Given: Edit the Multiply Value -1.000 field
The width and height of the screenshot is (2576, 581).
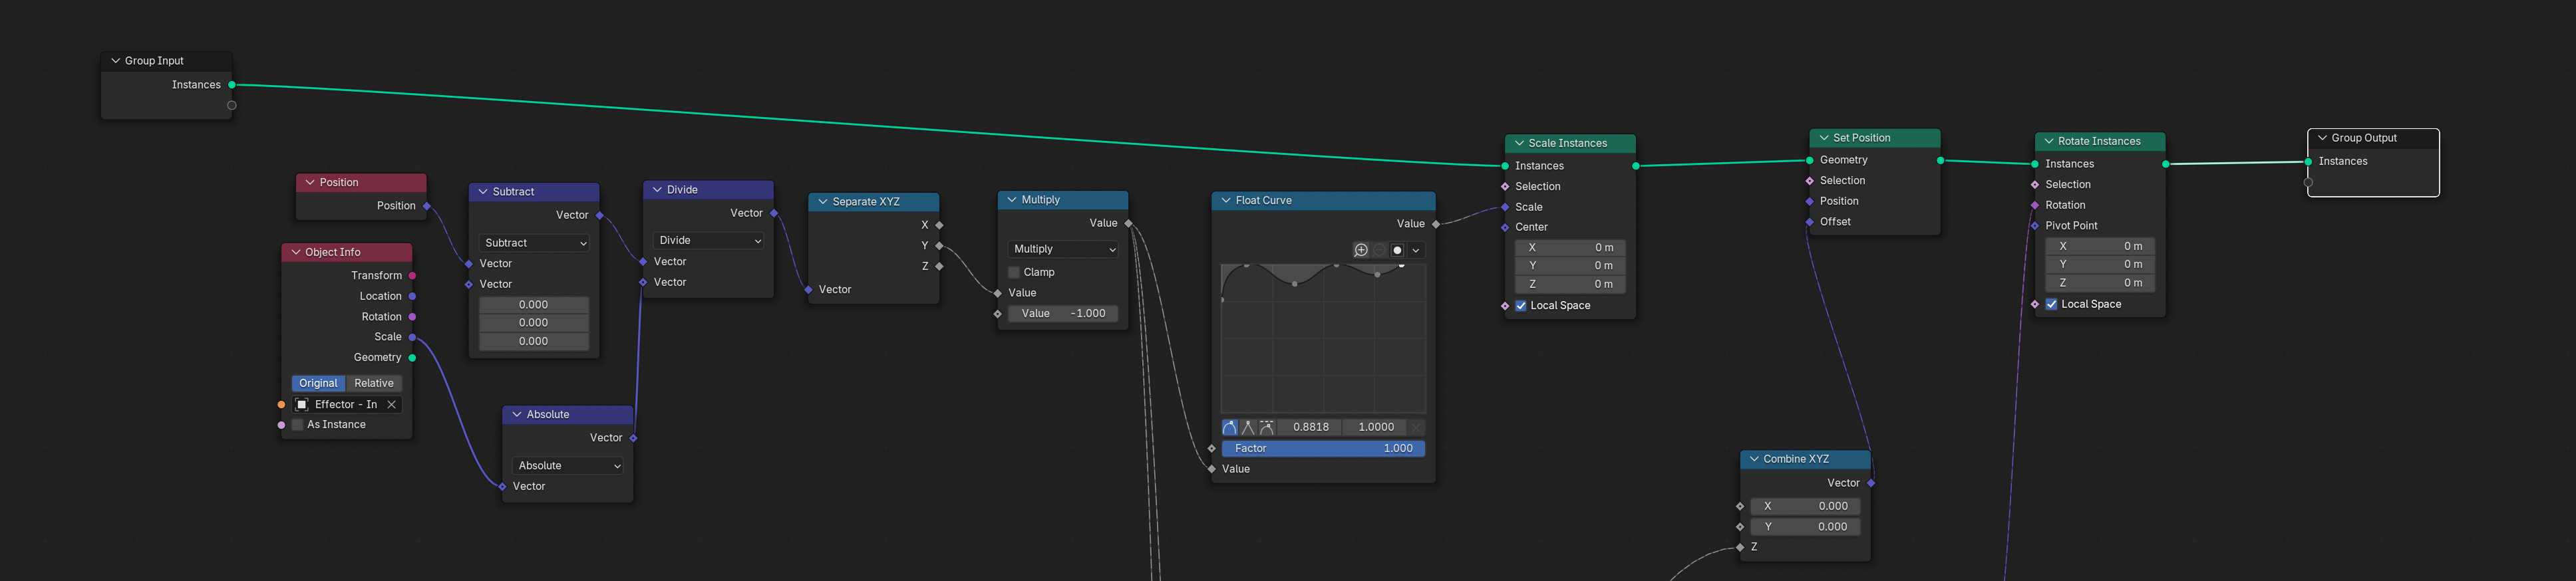Looking at the screenshot, I should coord(1062,314).
